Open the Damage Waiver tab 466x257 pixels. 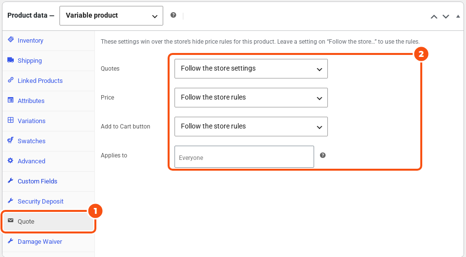click(x=49, y=242)
